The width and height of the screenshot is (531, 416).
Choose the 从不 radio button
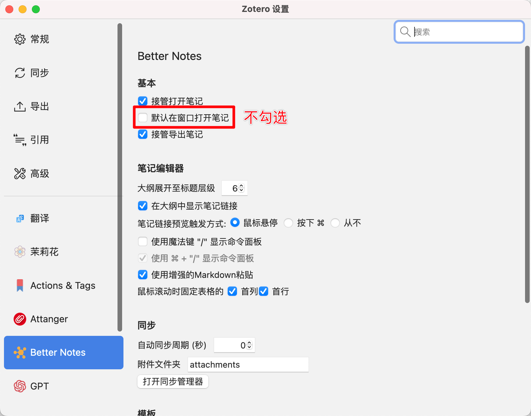335,223
